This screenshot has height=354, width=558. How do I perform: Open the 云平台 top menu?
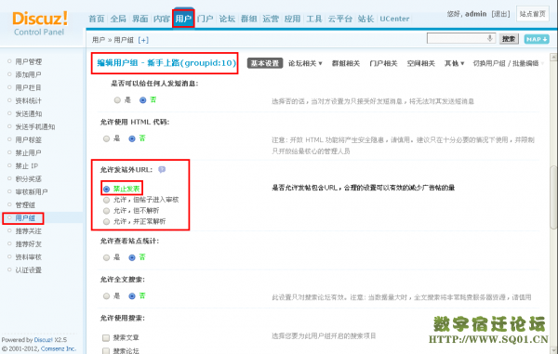[x=339, y=19]
